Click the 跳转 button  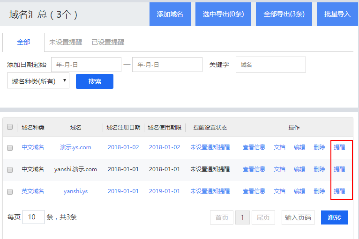(334, 217)
